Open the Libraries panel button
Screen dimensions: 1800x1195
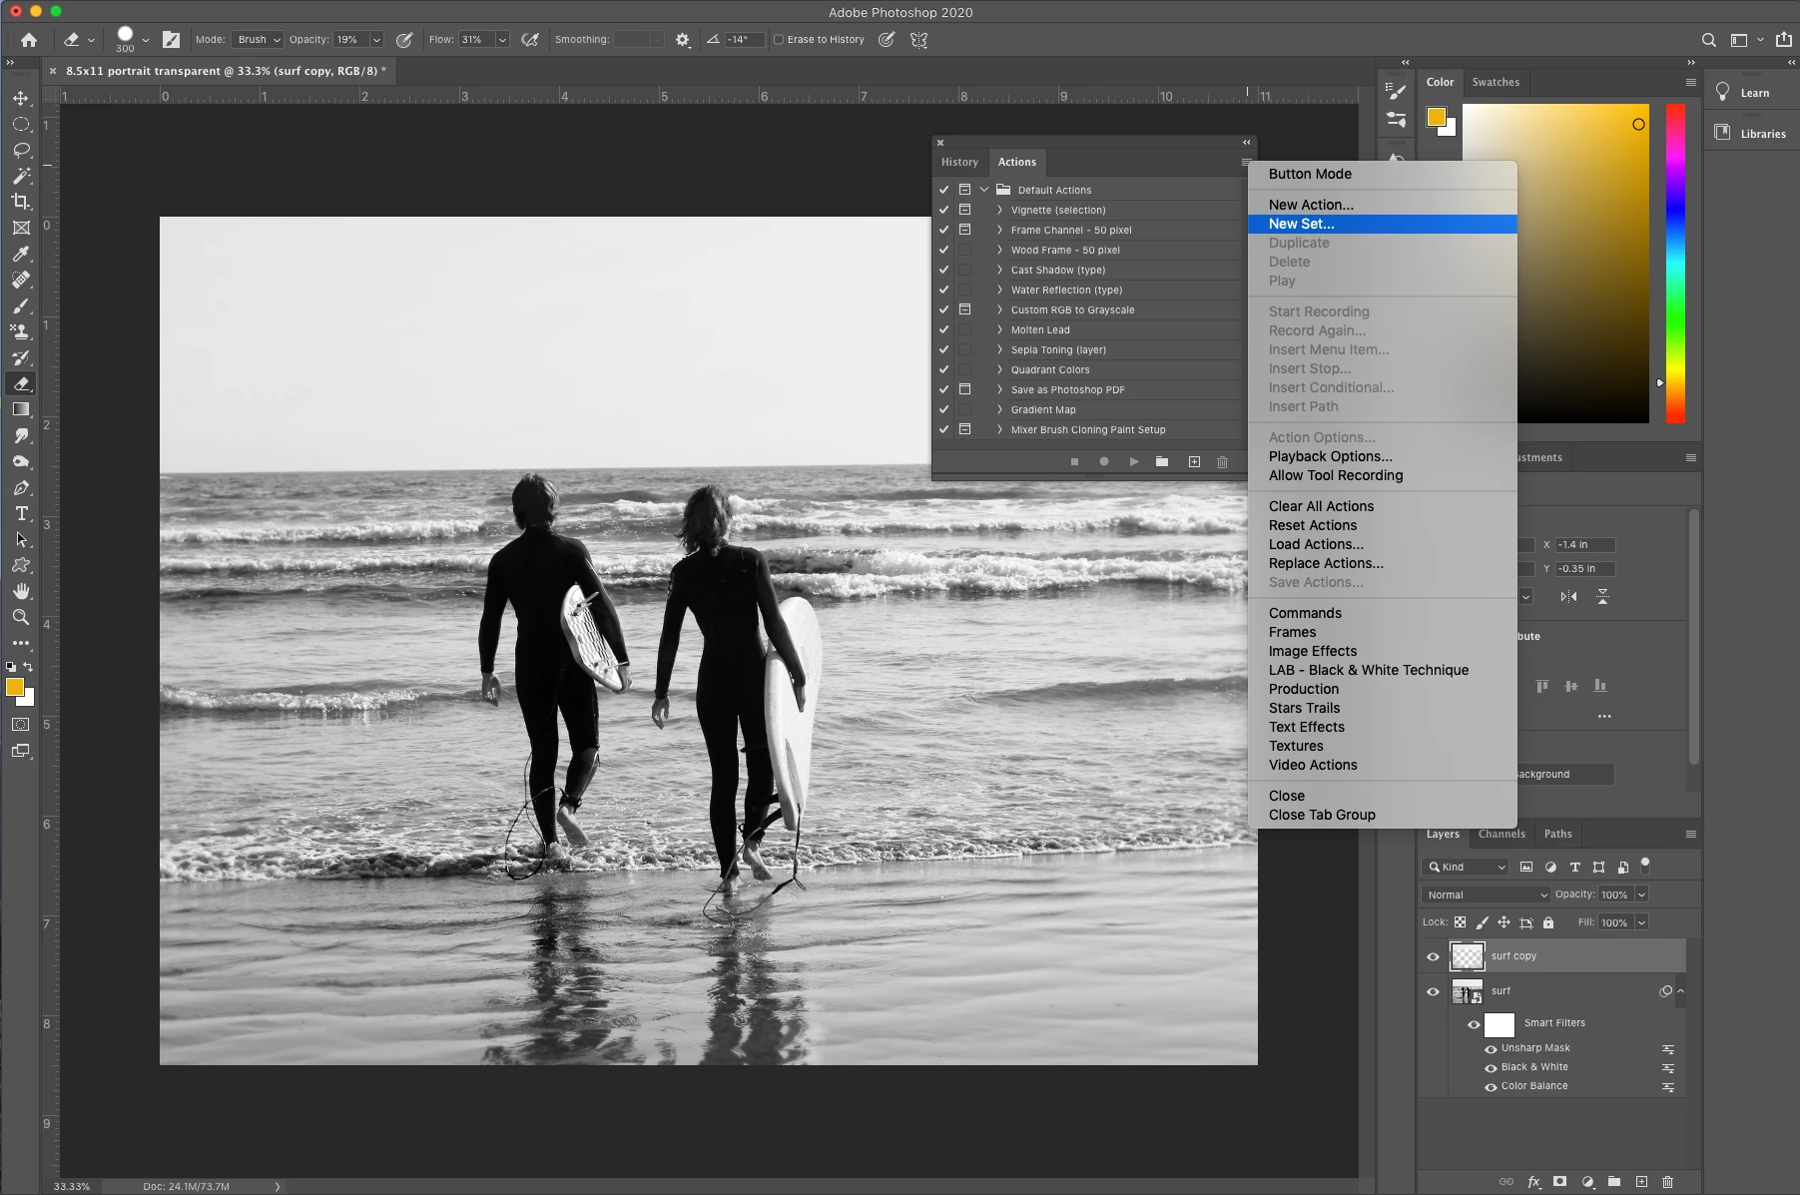point(1751,134)
